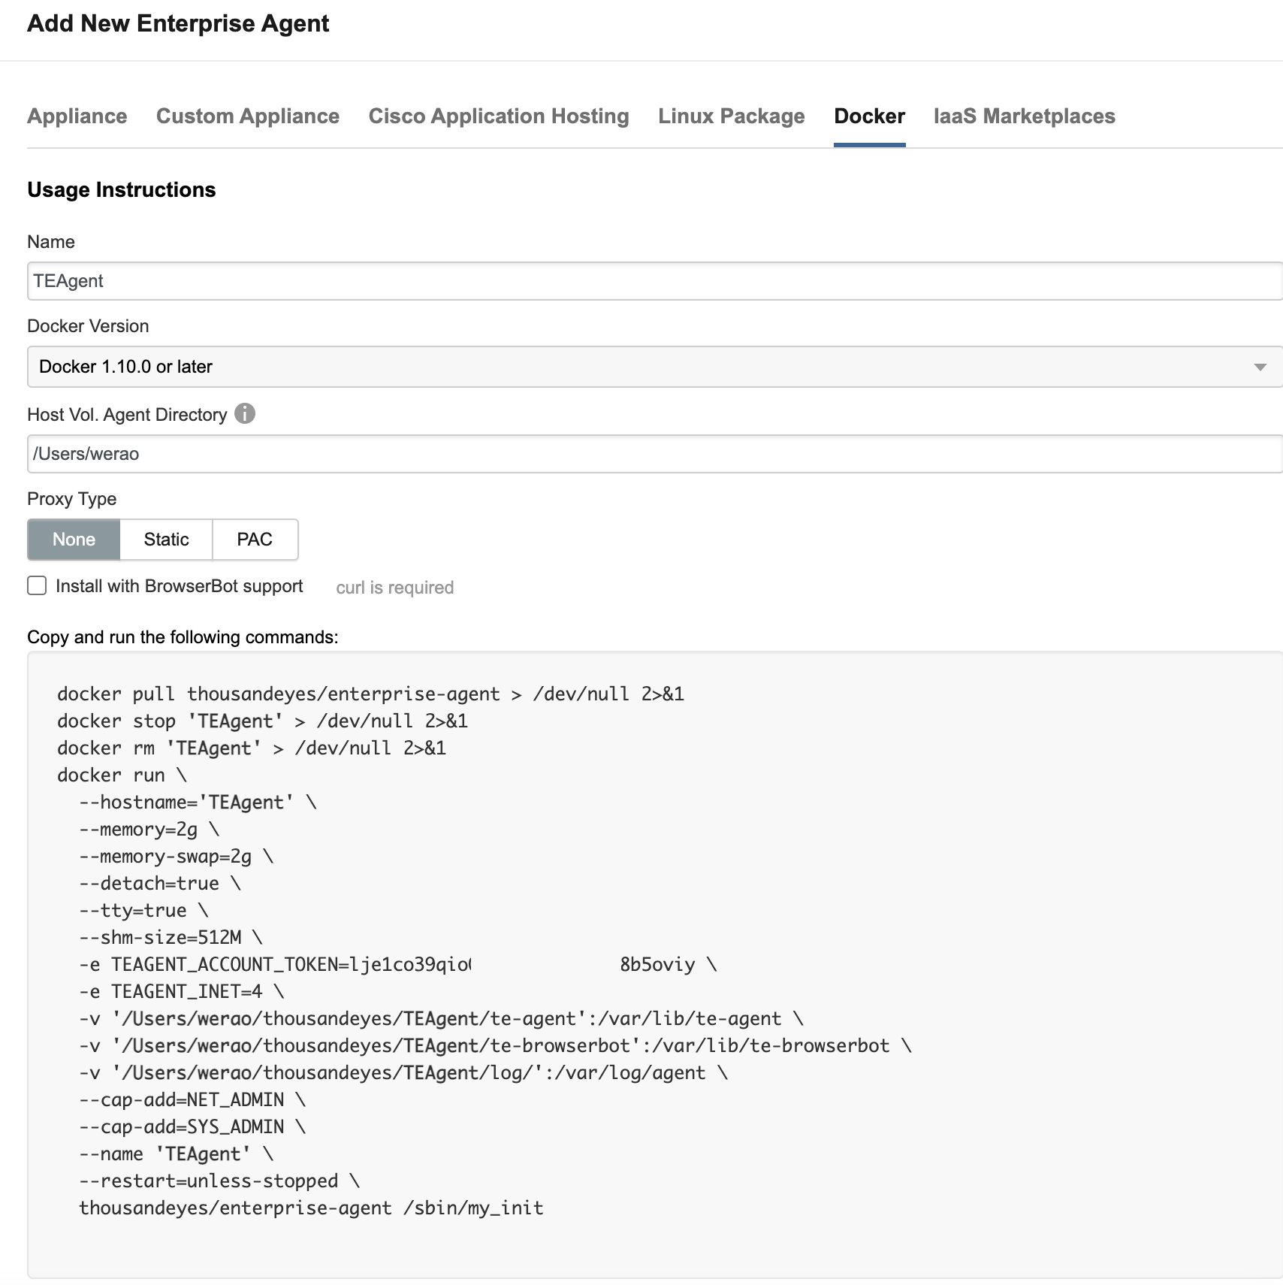
Task: Click the --detach=true line
Action: [x=160, y=883]
